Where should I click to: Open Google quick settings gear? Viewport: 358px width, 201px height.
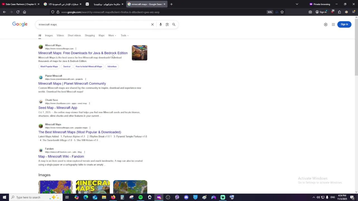point(326,25)
